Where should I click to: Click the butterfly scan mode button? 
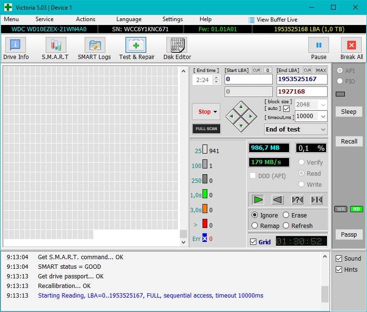[317, 200]
